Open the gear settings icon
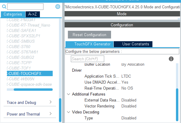The width and height of the screenshot is (181, 123). tap(57, 7)
